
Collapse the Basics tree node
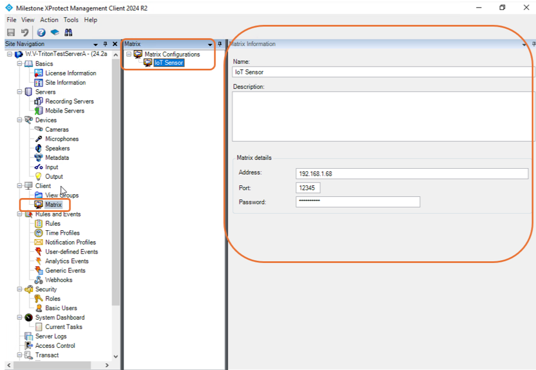coord(19,64)
